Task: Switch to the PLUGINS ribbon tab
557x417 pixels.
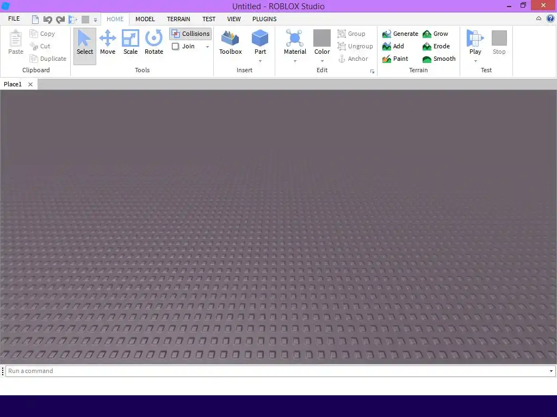Action: pos(264,19)
